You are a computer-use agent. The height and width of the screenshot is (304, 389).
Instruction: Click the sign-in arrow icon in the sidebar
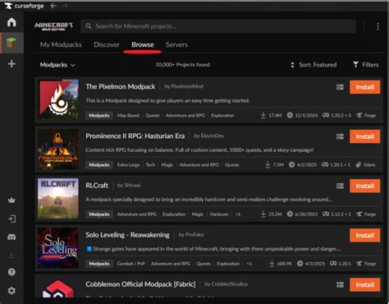[x=11, y=219]
